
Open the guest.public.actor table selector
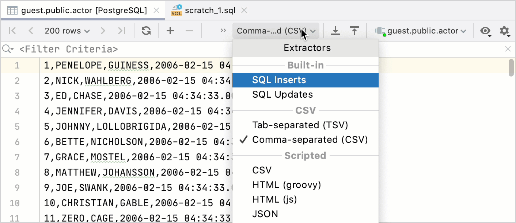click(421, 31)
